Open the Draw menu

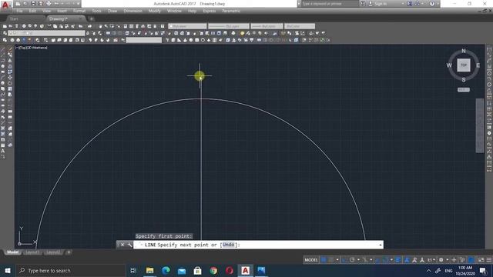[112, 11]
